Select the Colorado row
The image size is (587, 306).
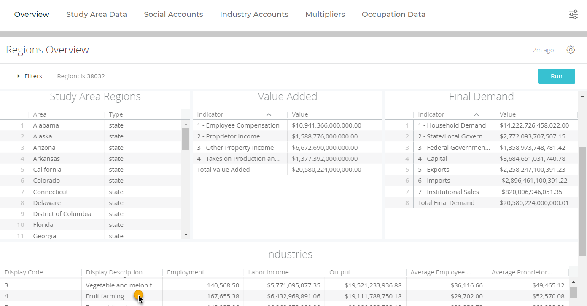[91, 181]
